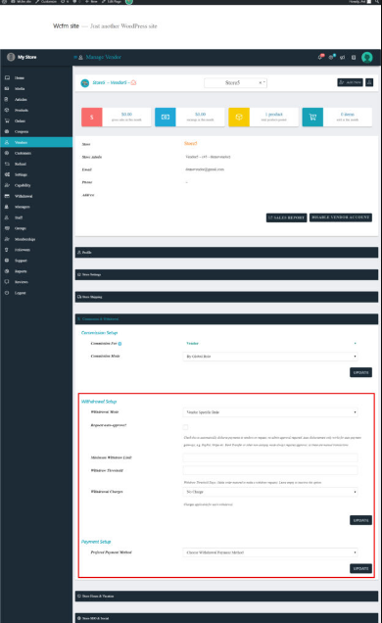Click Update under Payment Setup

[x=360, y=568]
